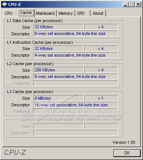Click the CPU-Z title bar icon
This screenshot has height=160, width=143.
pos(5,4)
